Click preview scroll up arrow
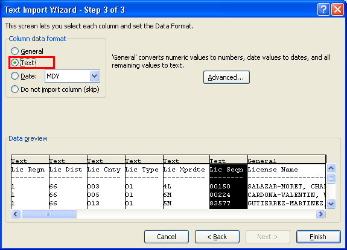 point(331,168)
